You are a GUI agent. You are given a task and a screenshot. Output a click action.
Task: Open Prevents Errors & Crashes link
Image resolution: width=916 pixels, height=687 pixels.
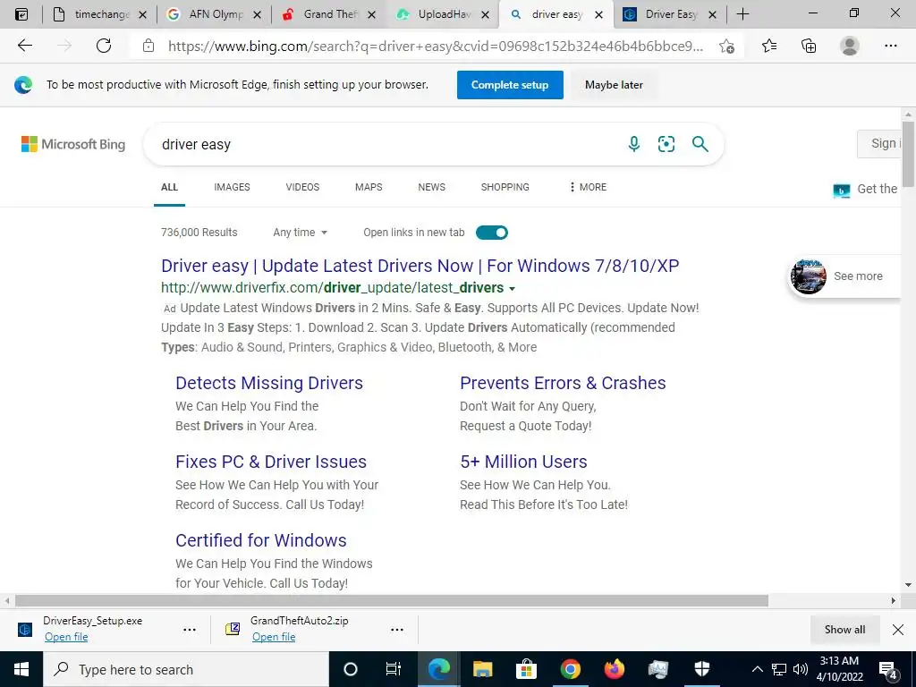coord(563,383)
